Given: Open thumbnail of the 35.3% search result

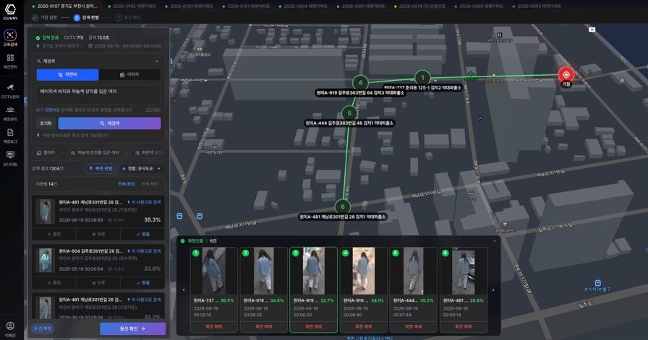Looking at the screenshot, I should tap(45, 212).
